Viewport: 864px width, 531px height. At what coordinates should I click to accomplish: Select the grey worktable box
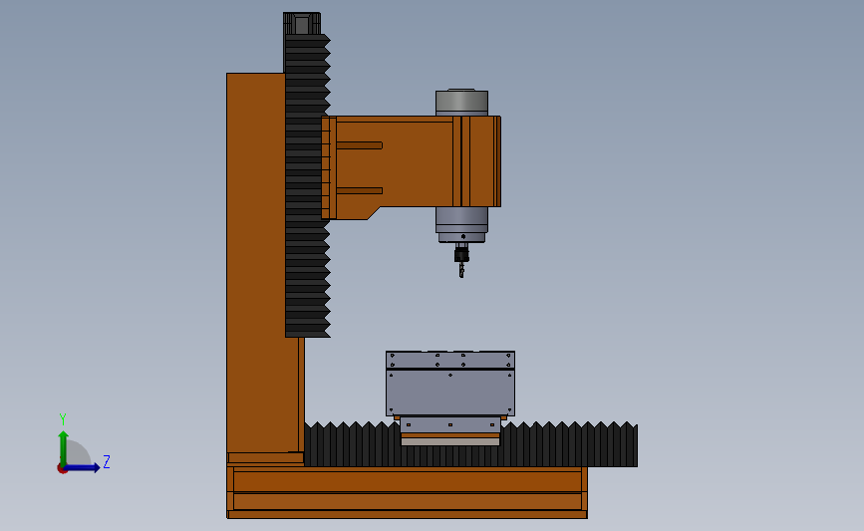(x=450, y=384)
